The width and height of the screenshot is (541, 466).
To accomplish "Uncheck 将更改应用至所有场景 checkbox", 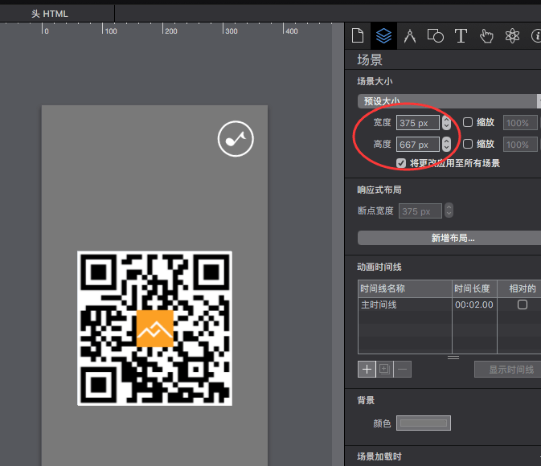I will 401,163.
